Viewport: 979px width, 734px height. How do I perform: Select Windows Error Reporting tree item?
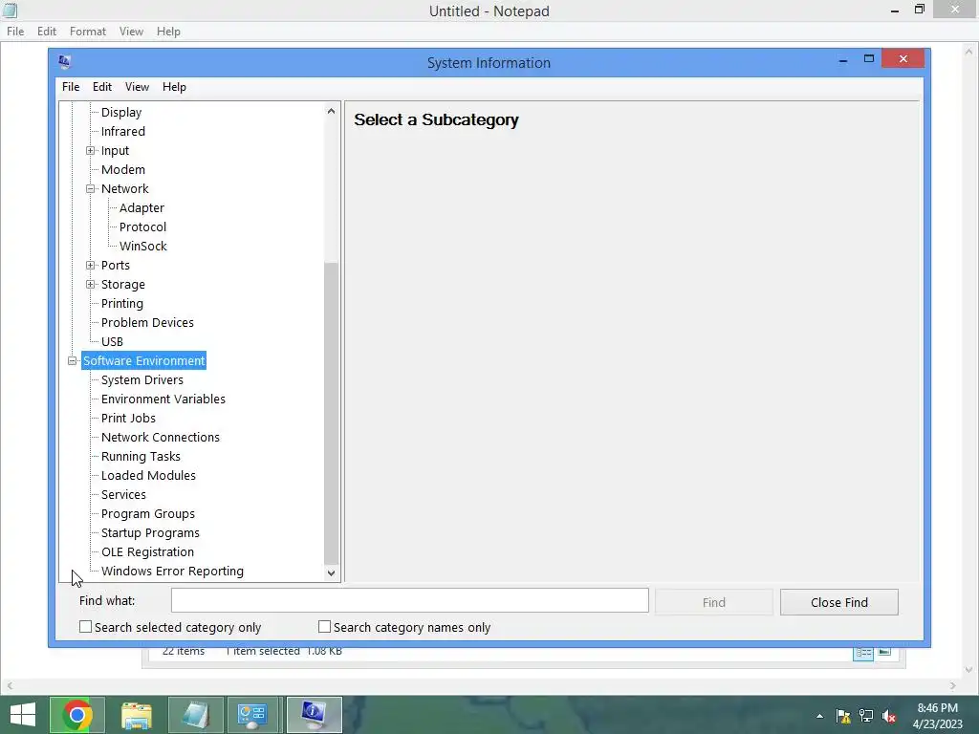pos(172,572)
